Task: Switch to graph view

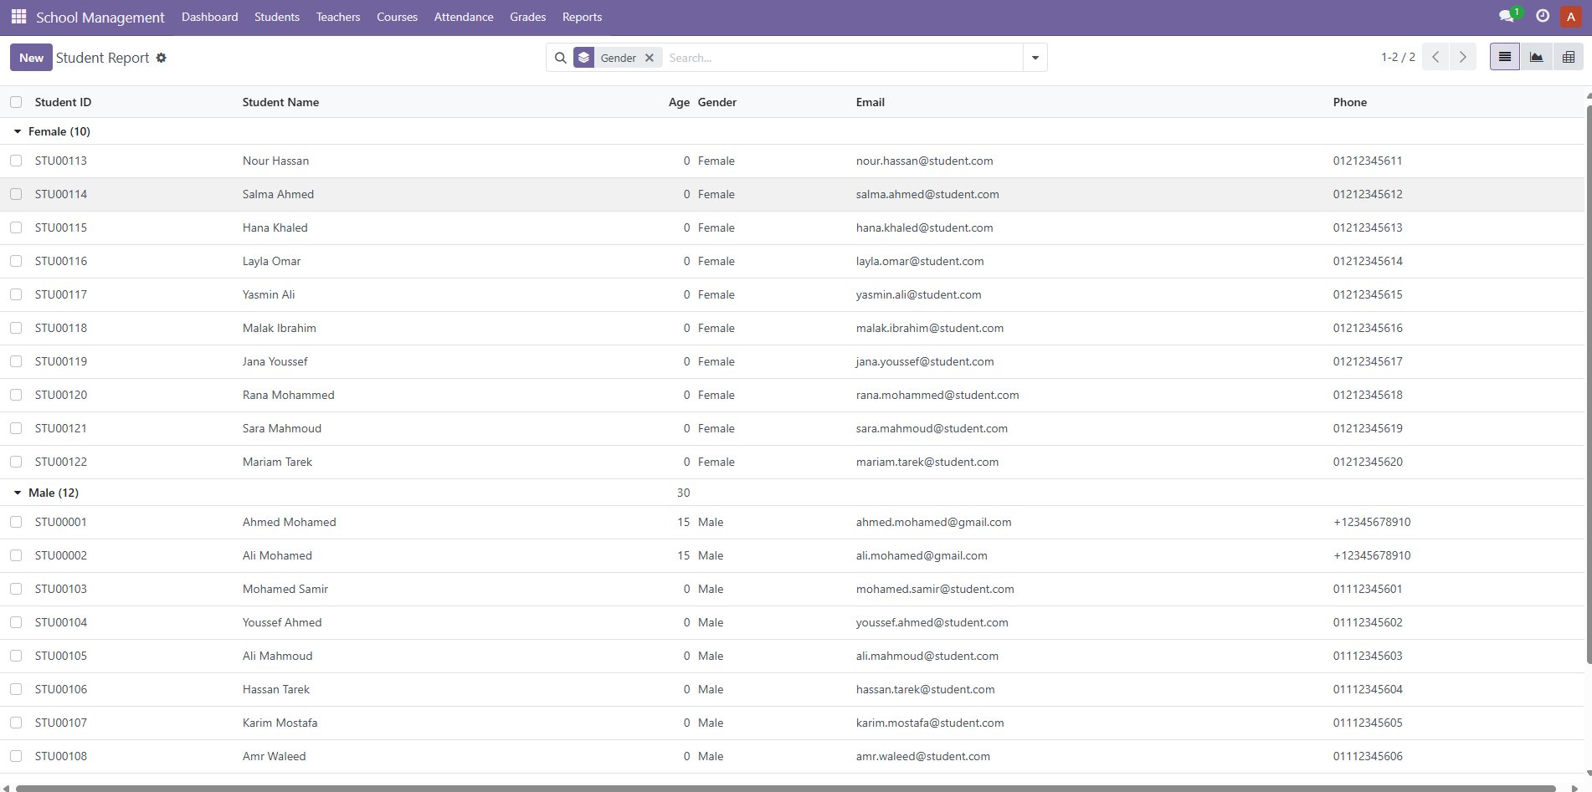Action: (x=1537, y=57)
